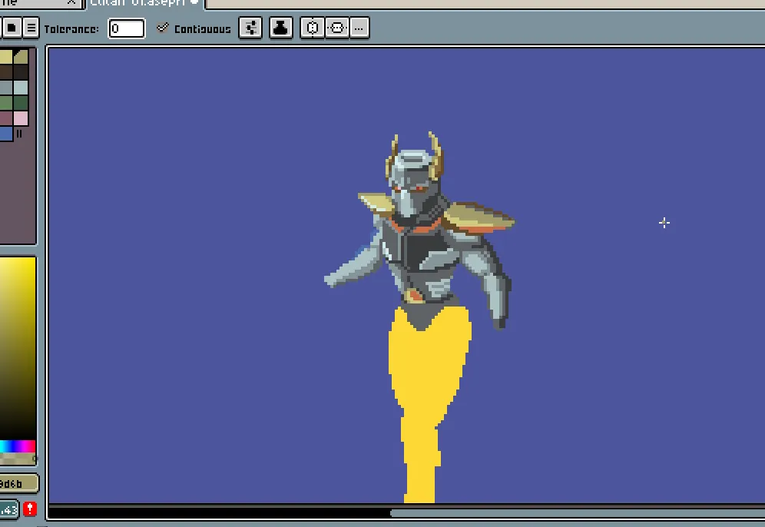The width and height of the screenshot is (765, 527).
Task: Pick the gray palette swatch
Action: point(6,88)
